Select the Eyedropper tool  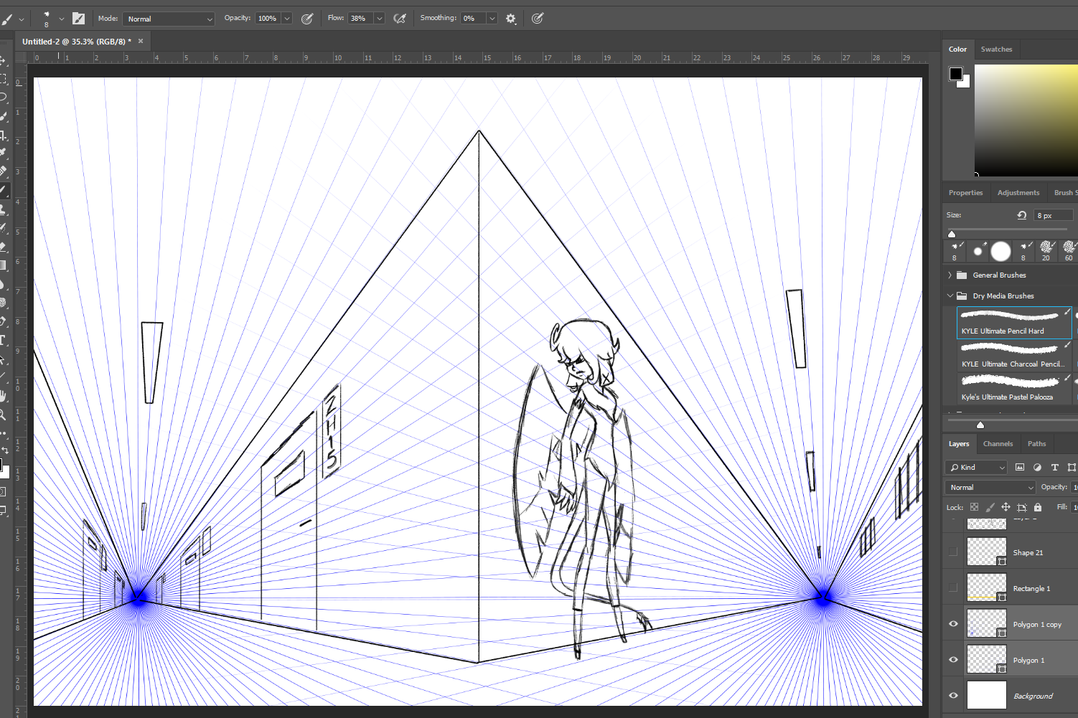(x=3, y=153)
